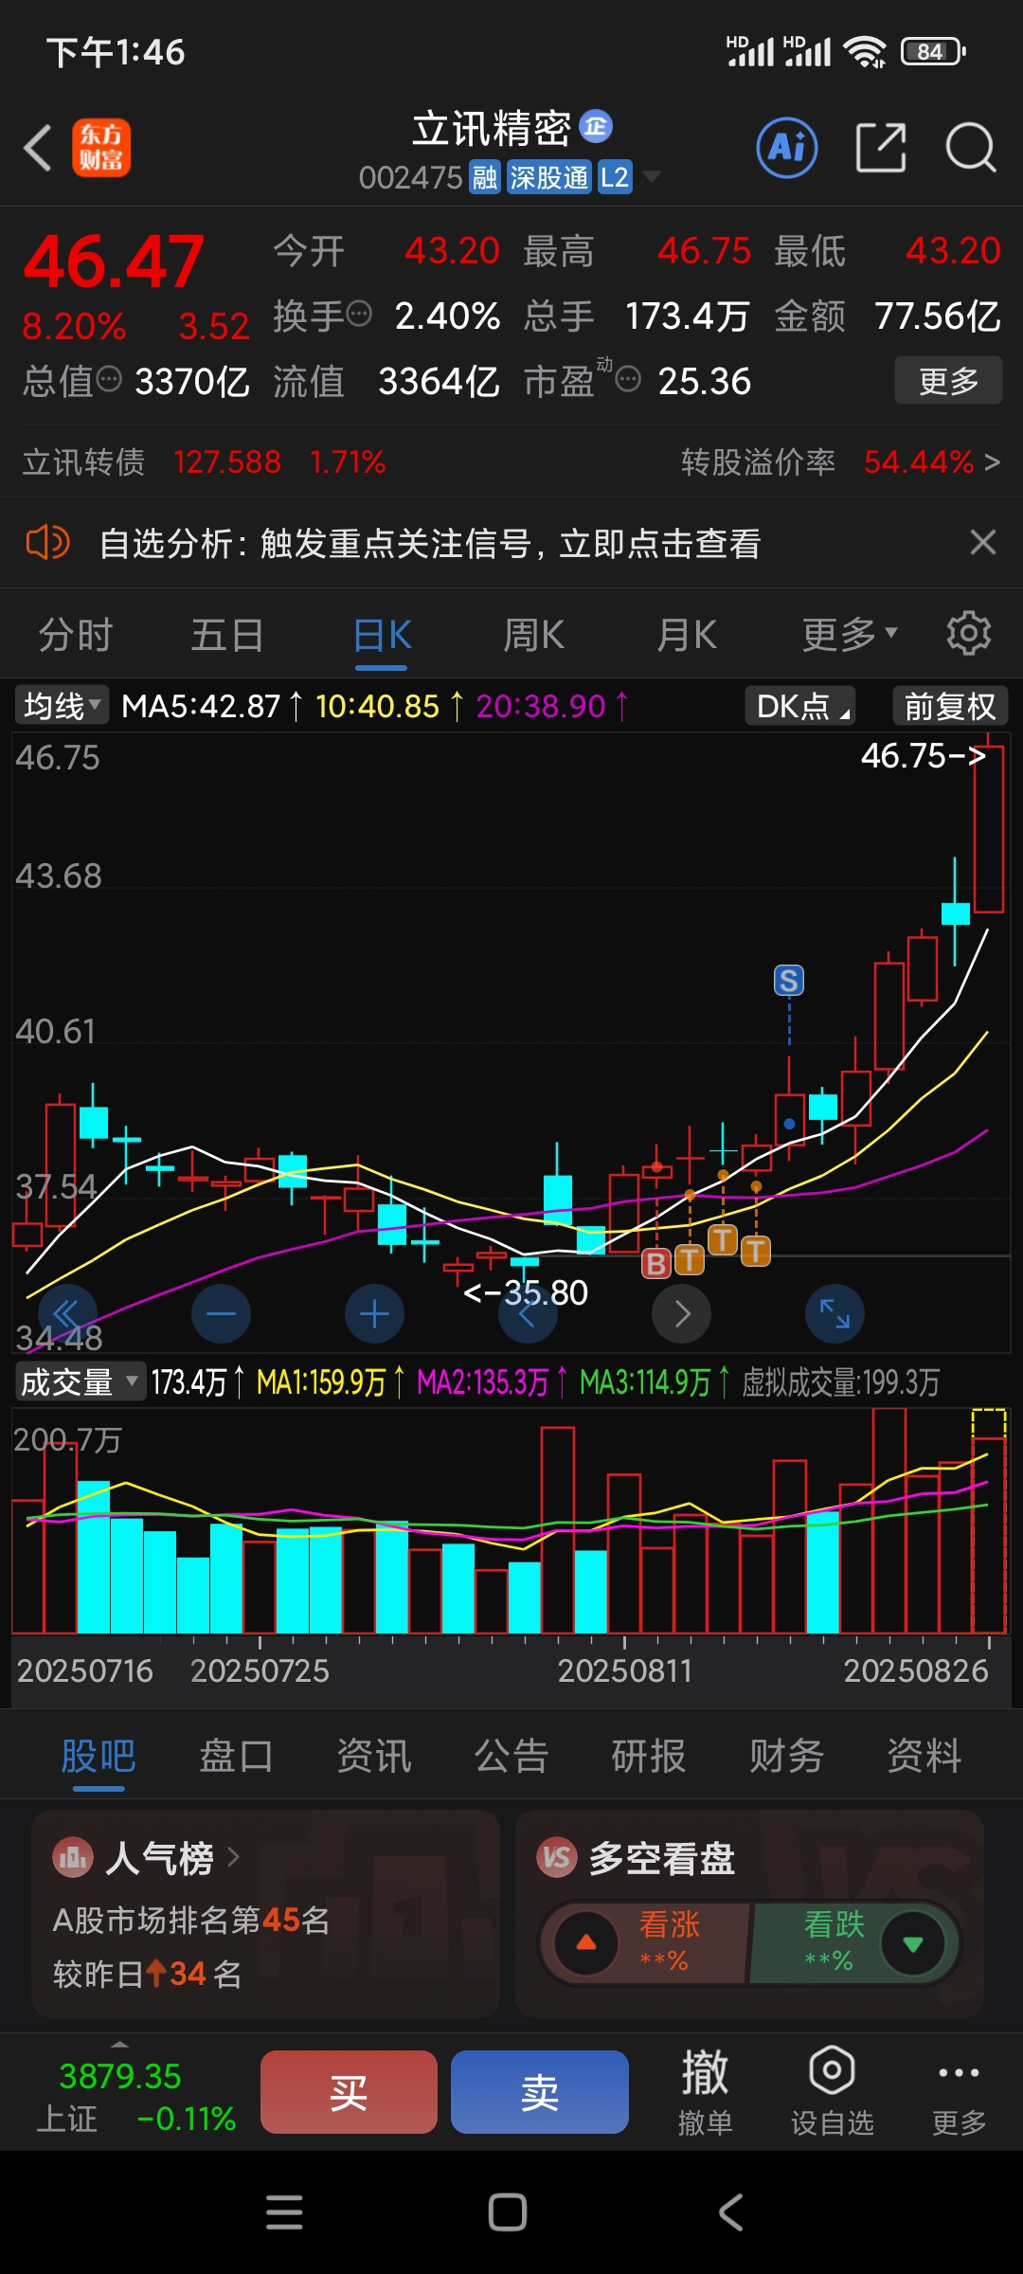Tap the L2 level badge
The height and width of the screenshot is (2274, 1023).
[x=615, y=177]
